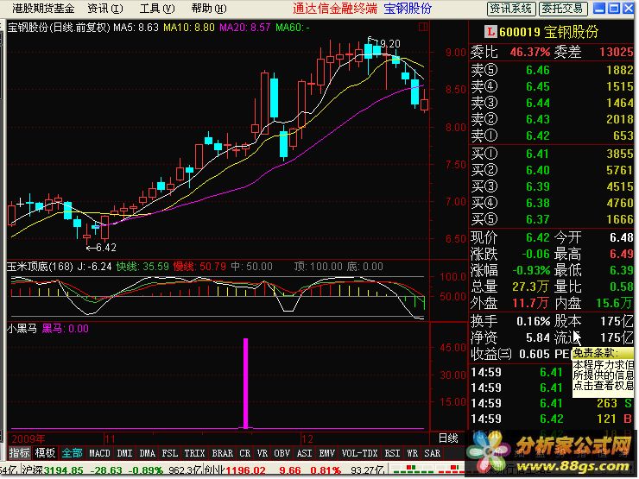Click the 资讯系统 button
Screen dimensions: 639x479
click(x=511, y=9)
